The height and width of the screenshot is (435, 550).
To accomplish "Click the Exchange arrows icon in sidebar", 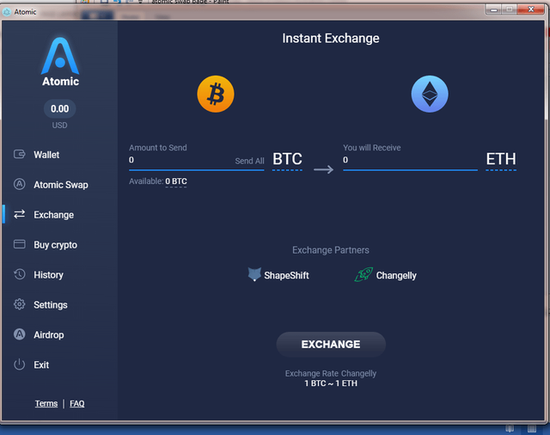I will point(19,214).
